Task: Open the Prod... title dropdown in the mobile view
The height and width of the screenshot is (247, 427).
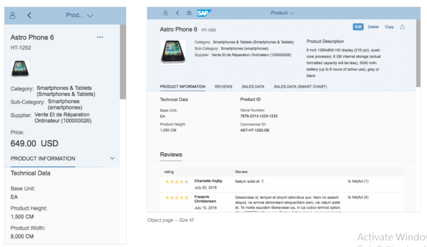Action: pos(79,15)
